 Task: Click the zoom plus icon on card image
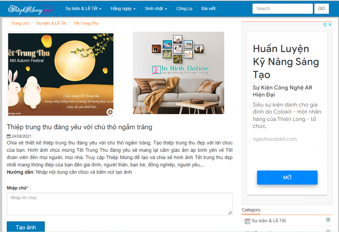(x=110, y=112)
